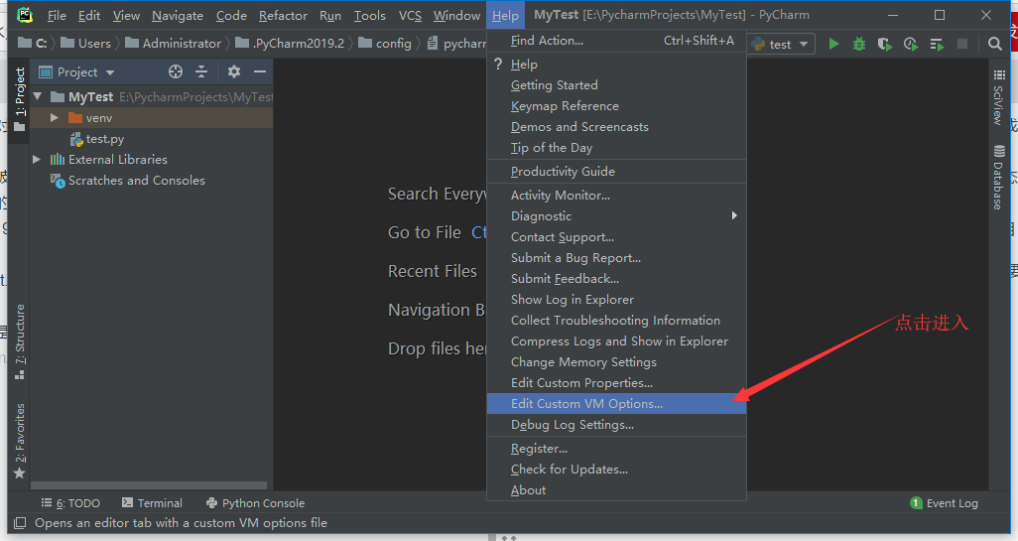Screen dimensions: 1018x541
Task: Click the Run green play icon
Action: [833, 44]
